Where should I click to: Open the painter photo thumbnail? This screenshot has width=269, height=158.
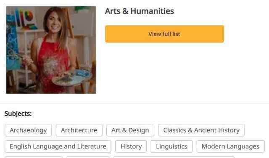point(51,50)
